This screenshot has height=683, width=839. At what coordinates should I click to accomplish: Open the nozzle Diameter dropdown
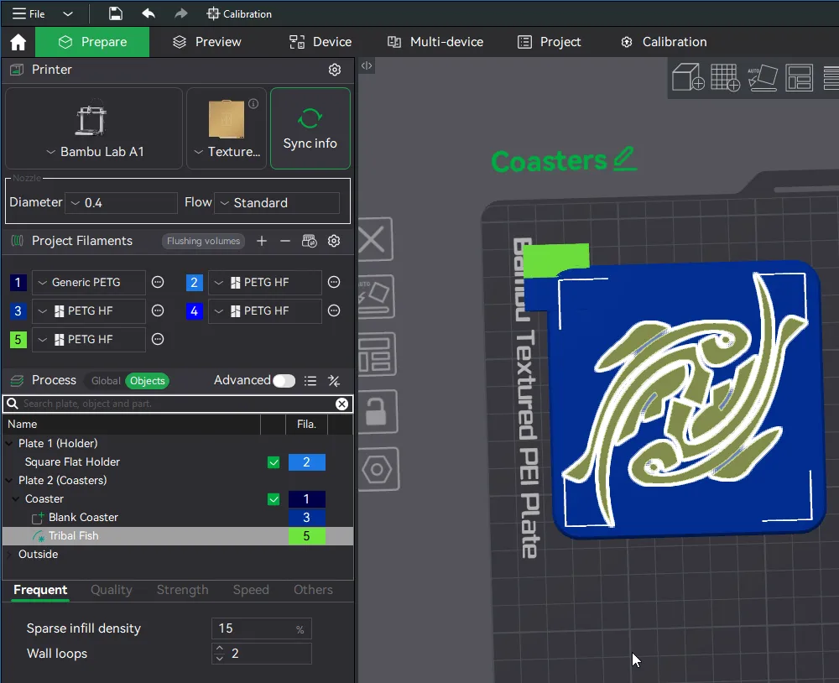coord(121,203)
